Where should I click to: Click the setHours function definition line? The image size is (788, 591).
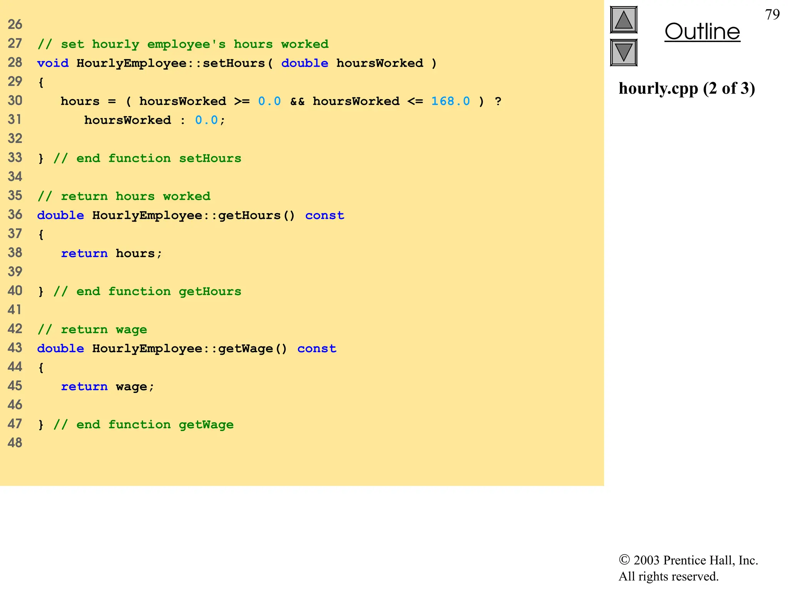[x=237, y=63]
